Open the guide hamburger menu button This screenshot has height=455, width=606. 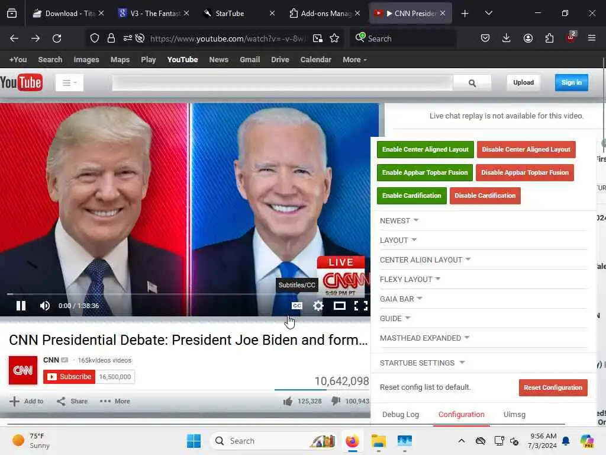70,82
